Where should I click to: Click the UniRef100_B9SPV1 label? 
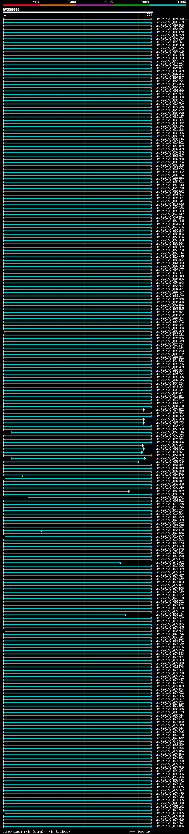point(169,498)
